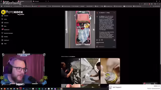Open Spotify green icon in taskbar
Screen dimensions: 161x90
[x=39, y=89]
